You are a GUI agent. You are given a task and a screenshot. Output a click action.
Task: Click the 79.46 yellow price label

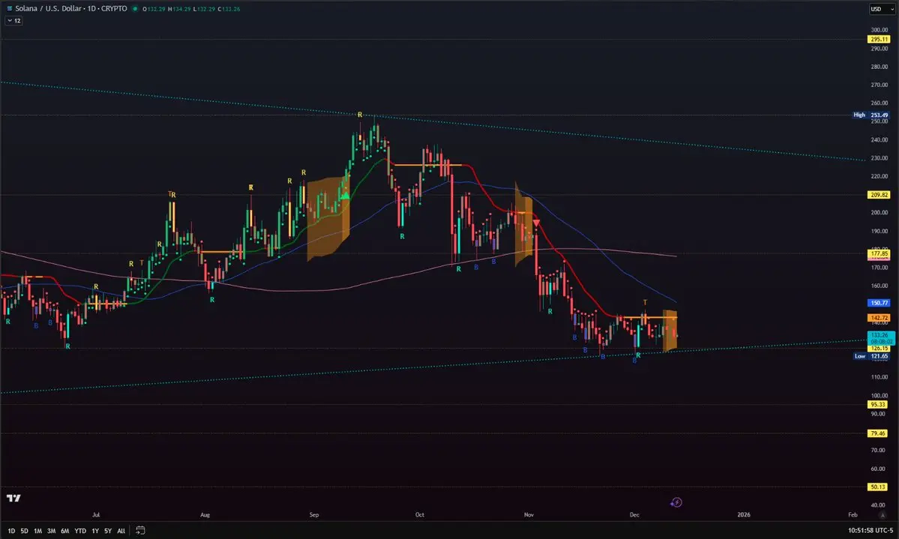(x=878, y=433)
